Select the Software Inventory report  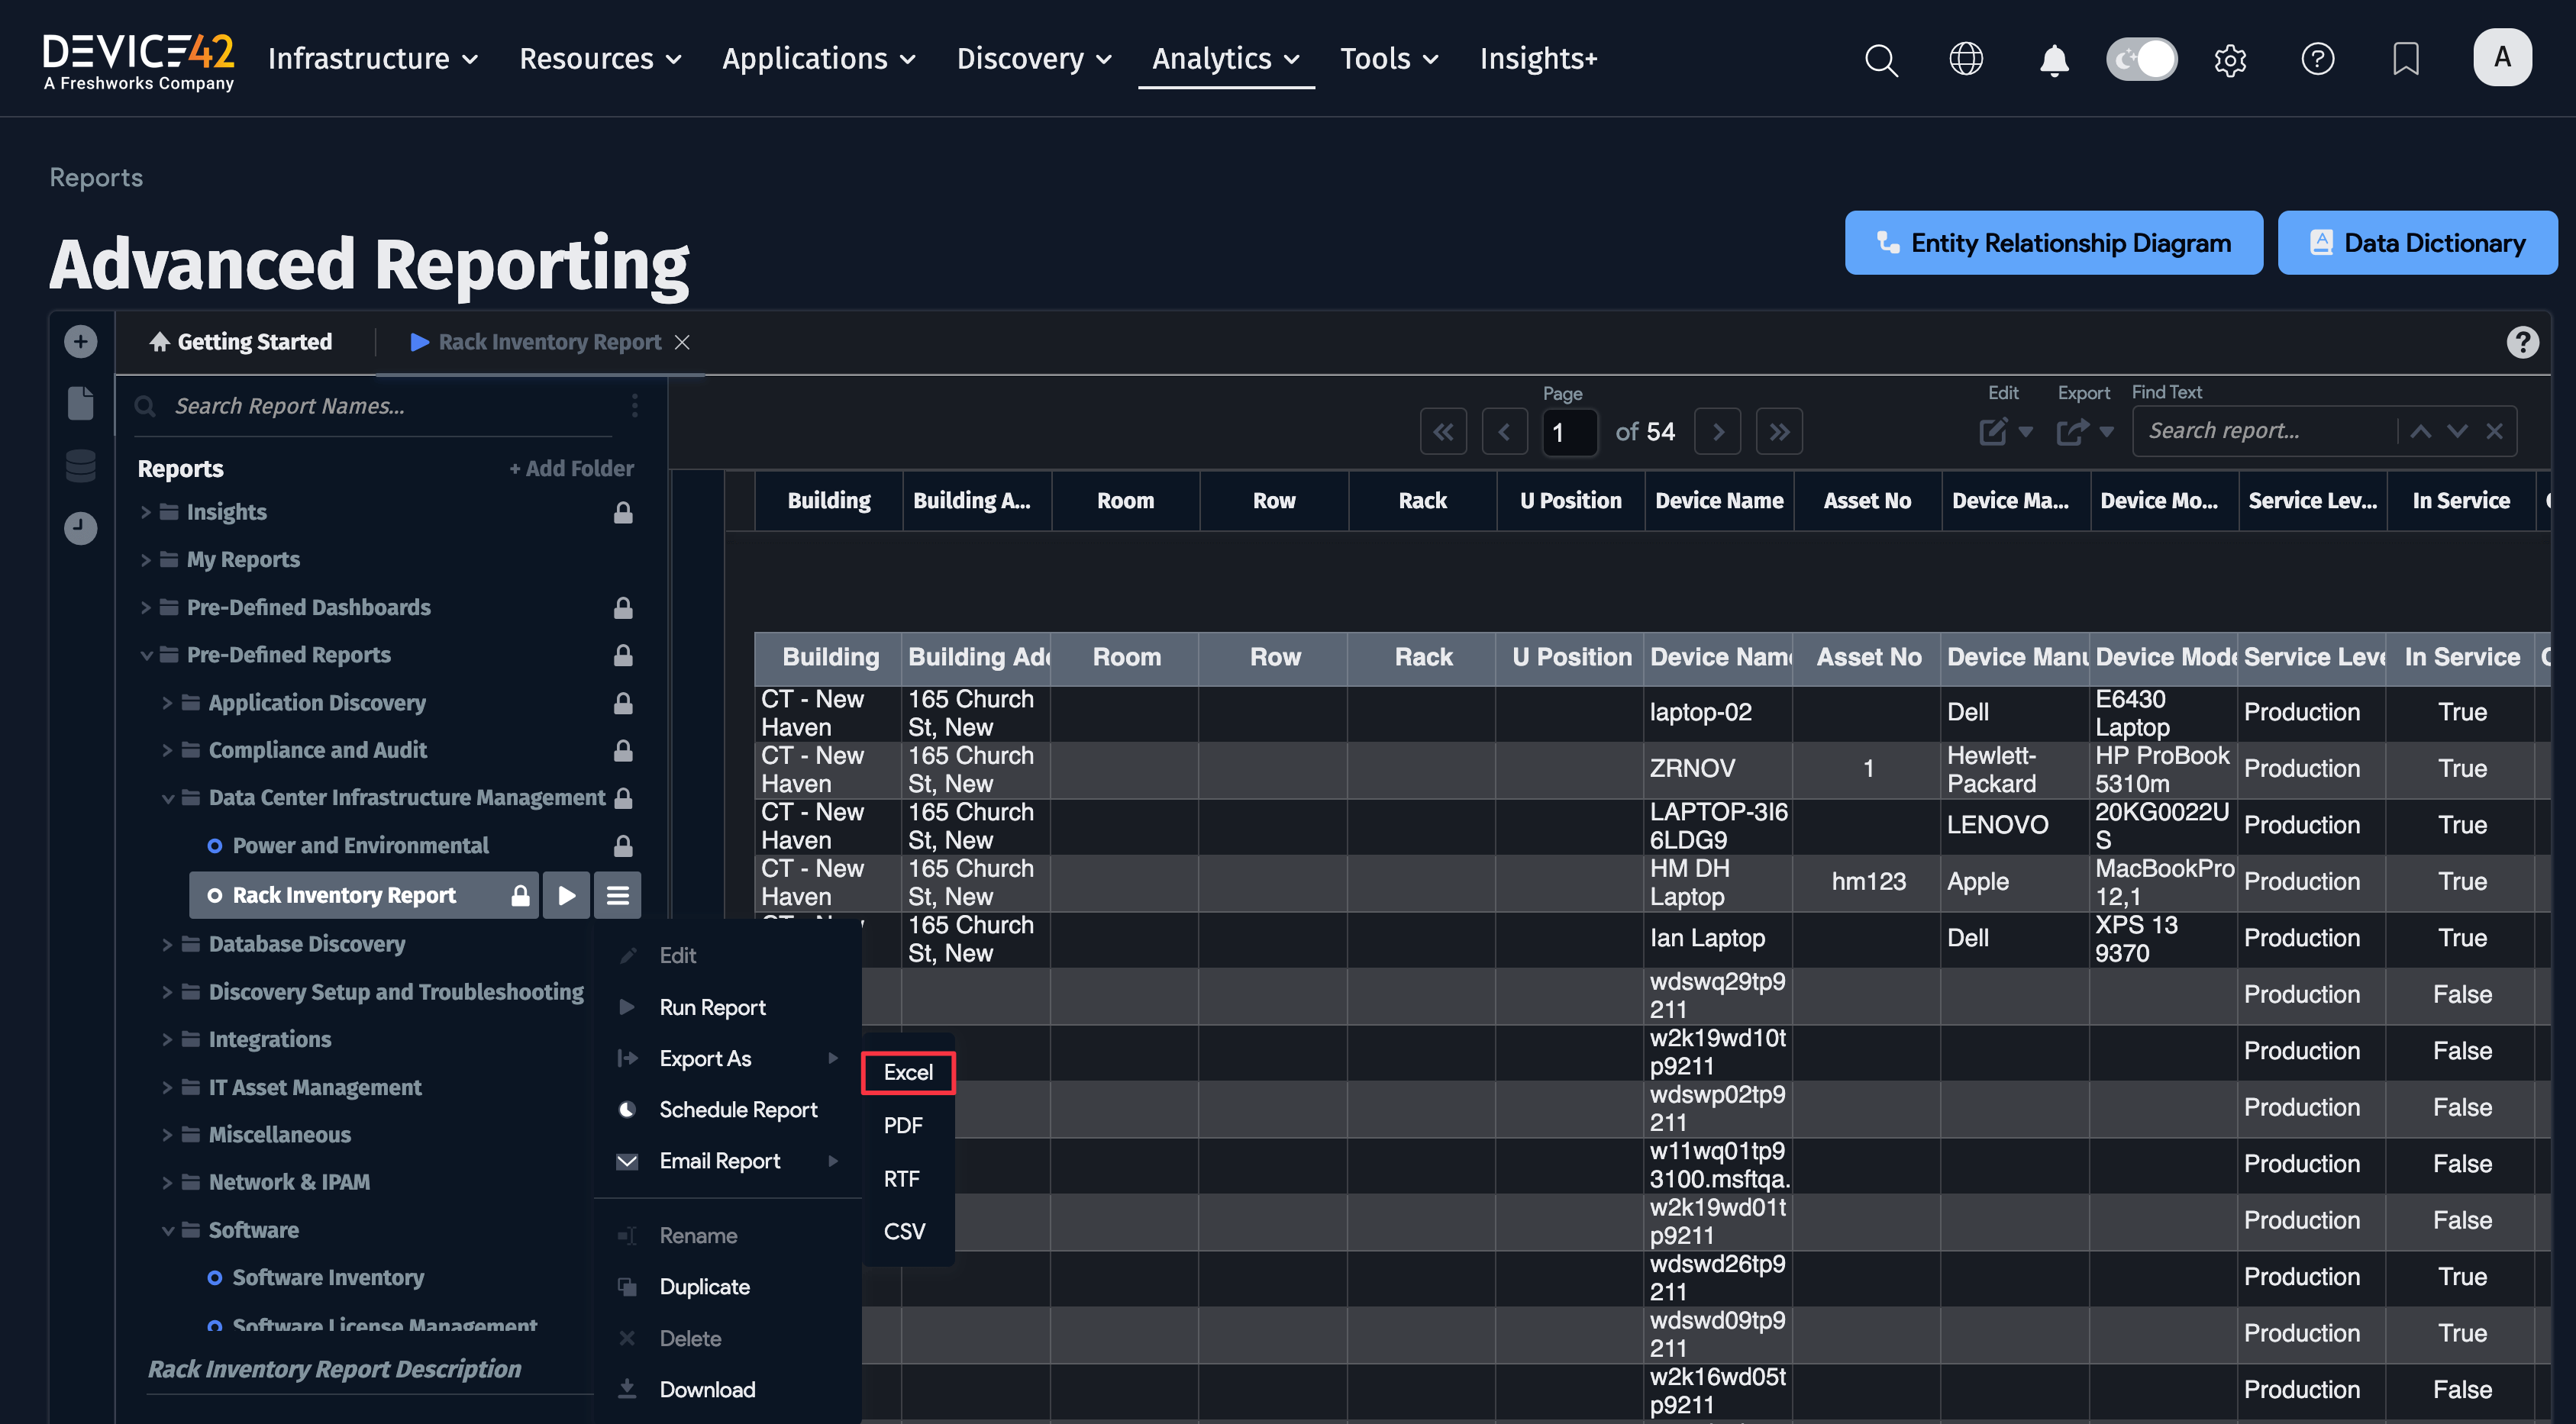328,1278
